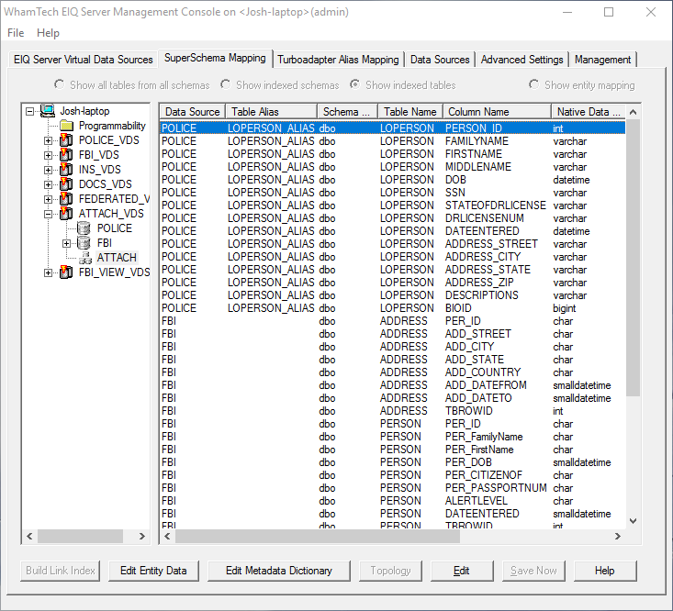This screenshot has height=611, width=673.
Task: Select the FAMILYNAME column row
Action: 392,141
